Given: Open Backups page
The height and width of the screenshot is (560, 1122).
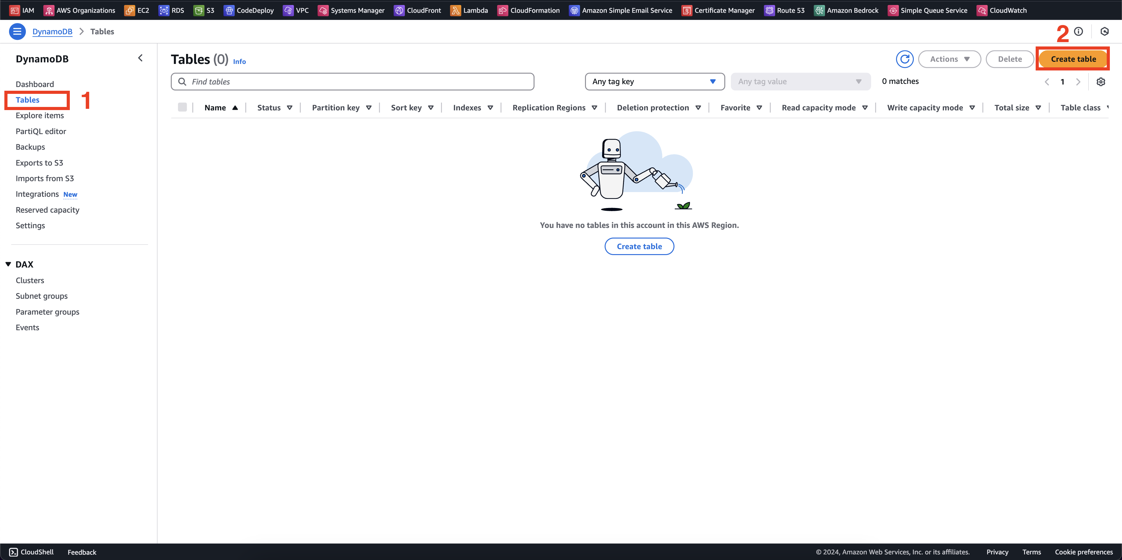Looking at the screenshot, I should tap(30, 147).
